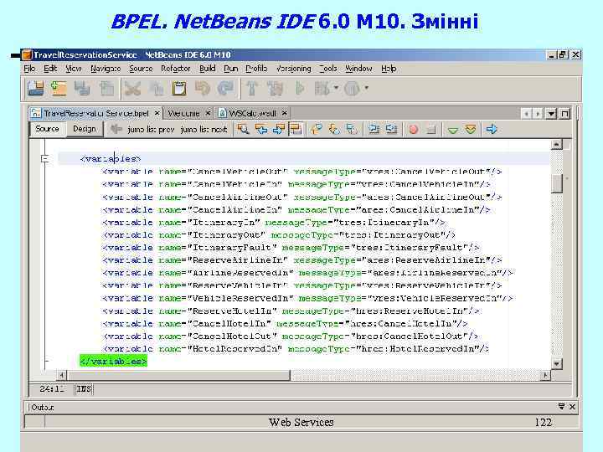Open the Window menu
The image size is (603, 452).
click(x=358, y=69)
